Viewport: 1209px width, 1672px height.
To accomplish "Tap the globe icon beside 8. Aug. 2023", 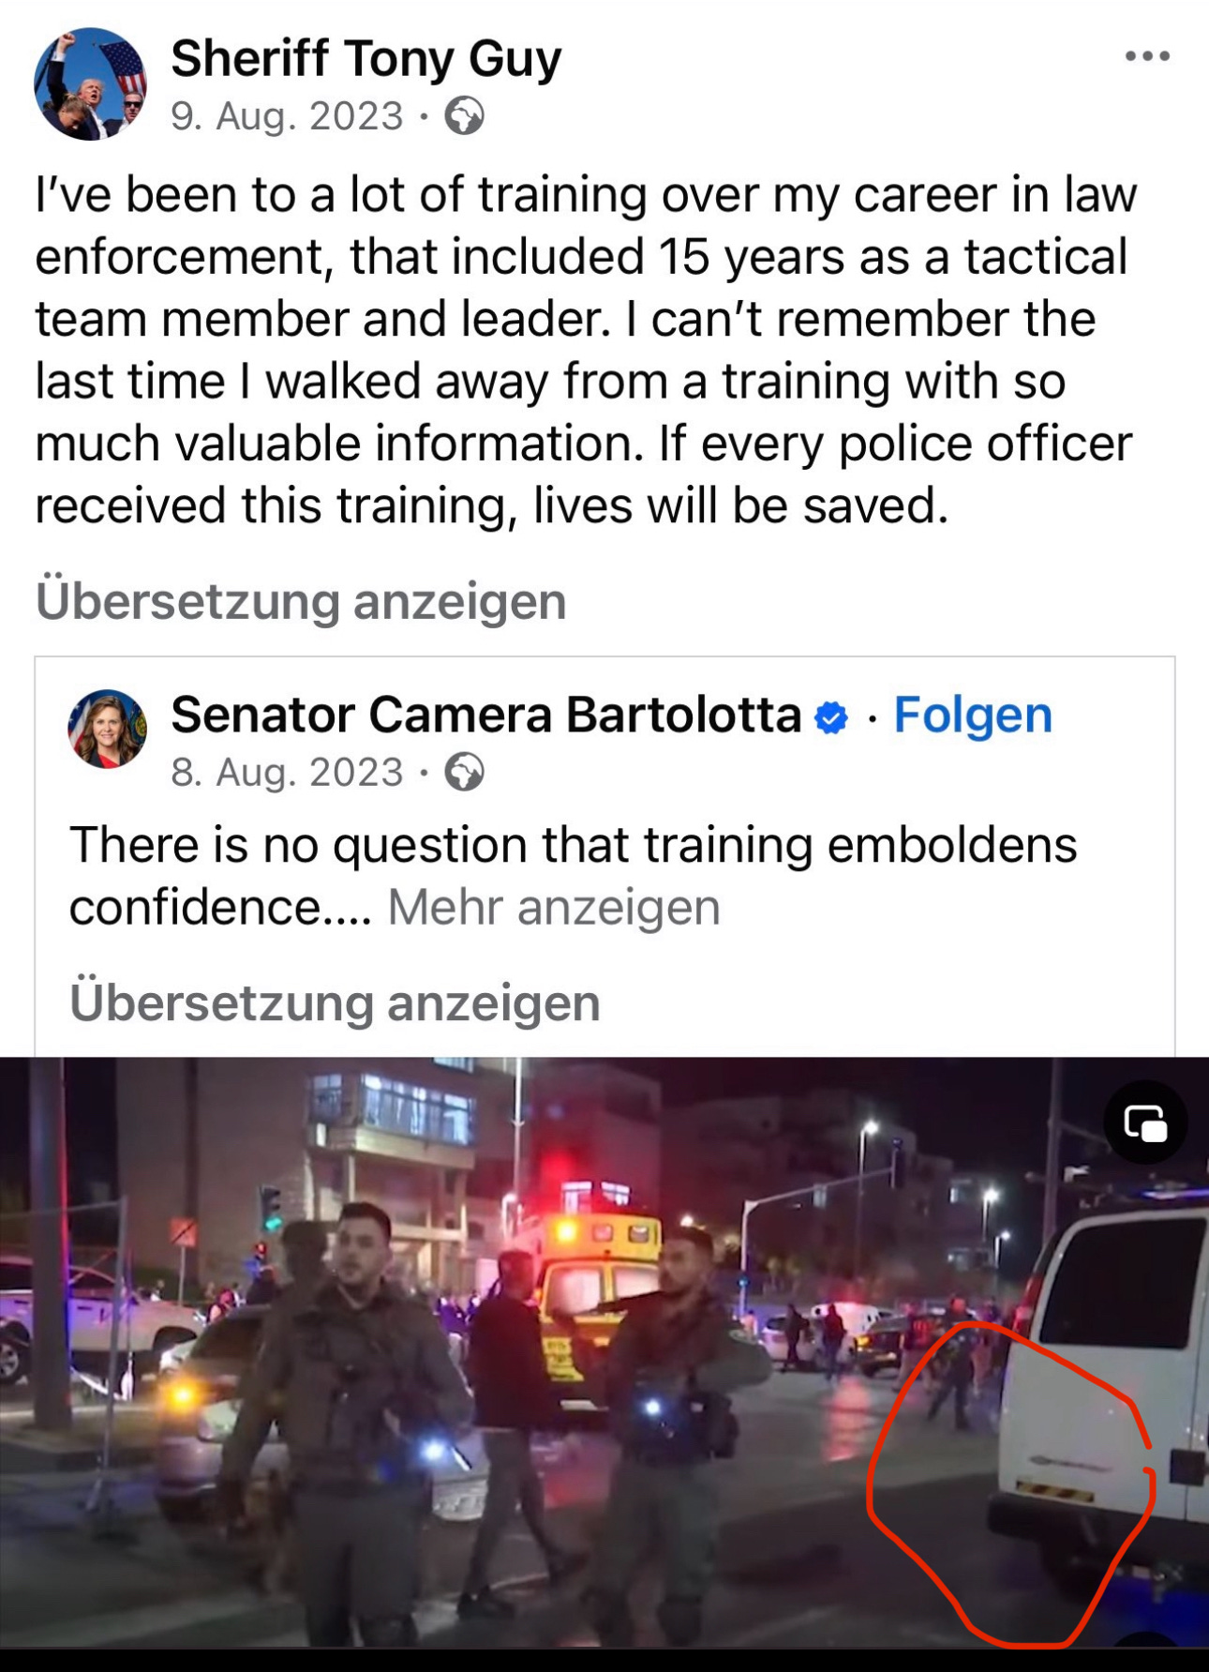I will click(x=464, y=773).
